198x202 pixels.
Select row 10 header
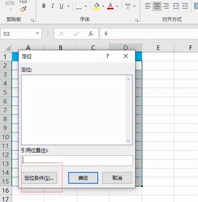pos(6,137)
